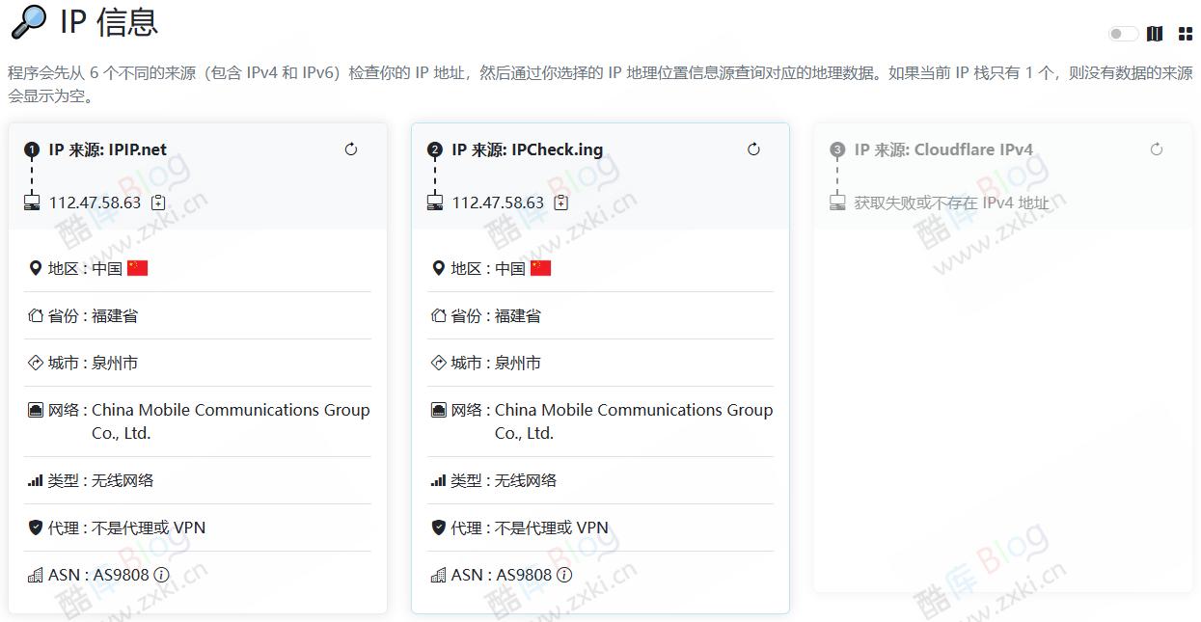Refresh the IPCheck.ing source card

pos(753,149)
